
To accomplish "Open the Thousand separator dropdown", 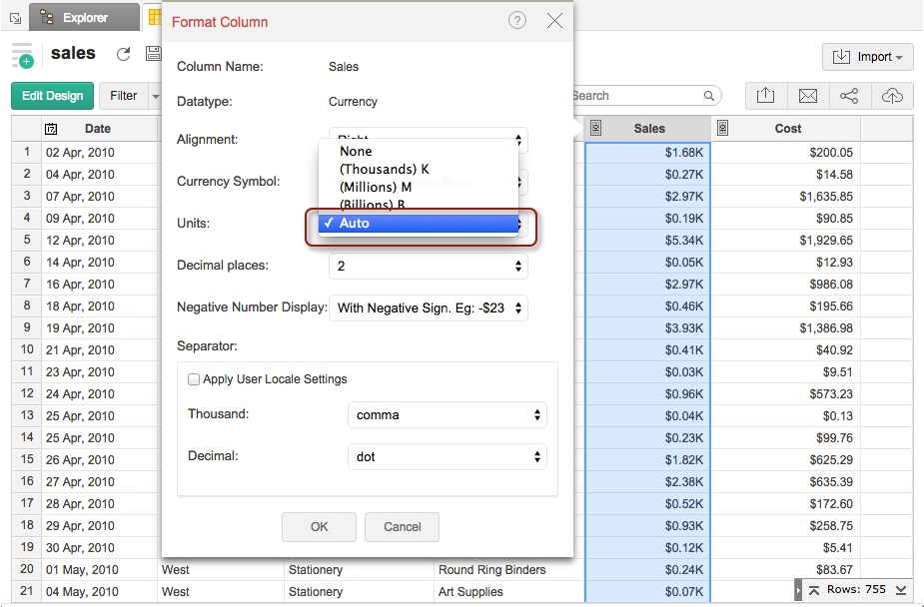I will coord(447,414).
